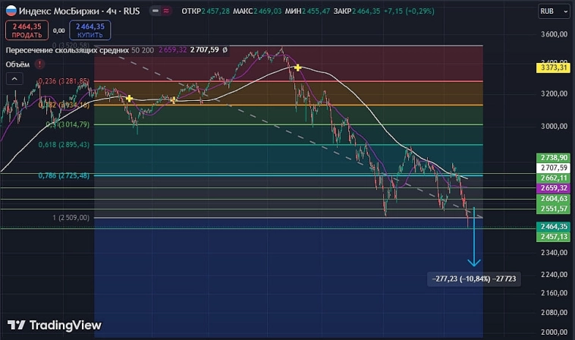This screenshot has width=575, height=340.
Task: Click the yellow 3373,31 price label
Action: (551, 68)
